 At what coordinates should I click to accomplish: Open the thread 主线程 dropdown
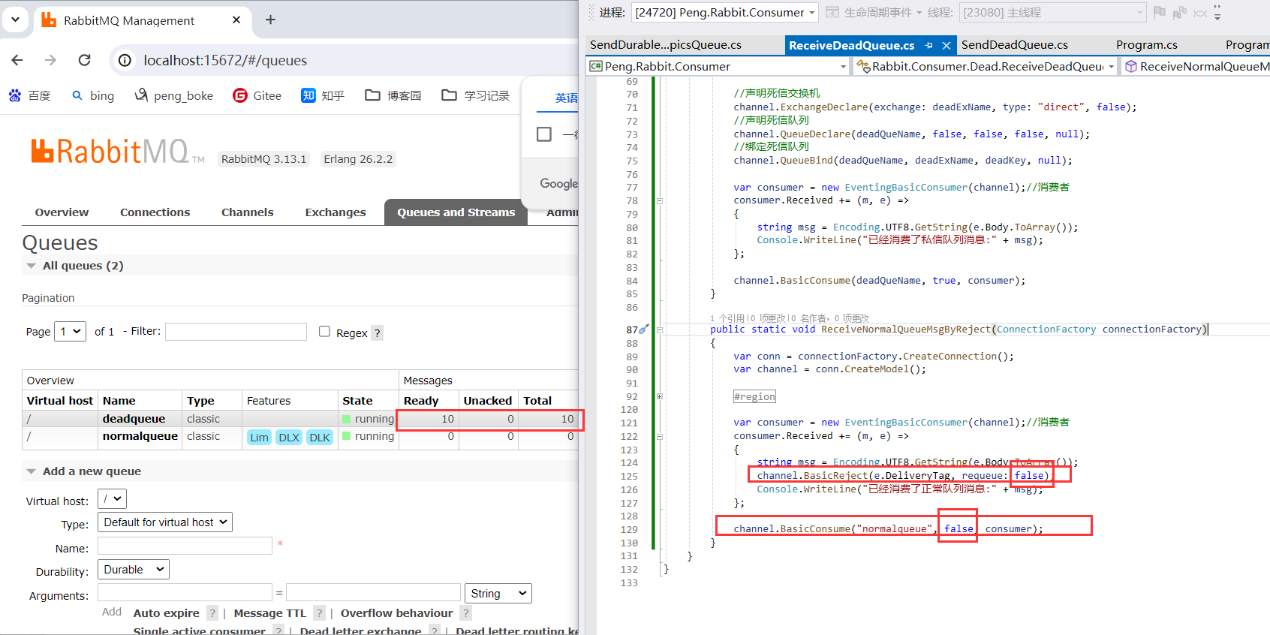point(1052,12)
